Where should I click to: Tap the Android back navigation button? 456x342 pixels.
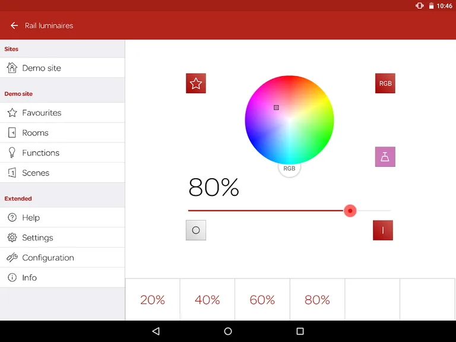[156, 331]
